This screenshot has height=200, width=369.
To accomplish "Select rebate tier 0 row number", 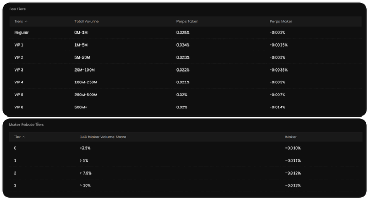I will click(x=15, y=149).
